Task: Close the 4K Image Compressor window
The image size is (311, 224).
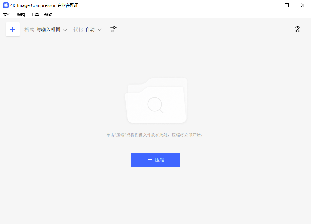Action: pos(303,5)
